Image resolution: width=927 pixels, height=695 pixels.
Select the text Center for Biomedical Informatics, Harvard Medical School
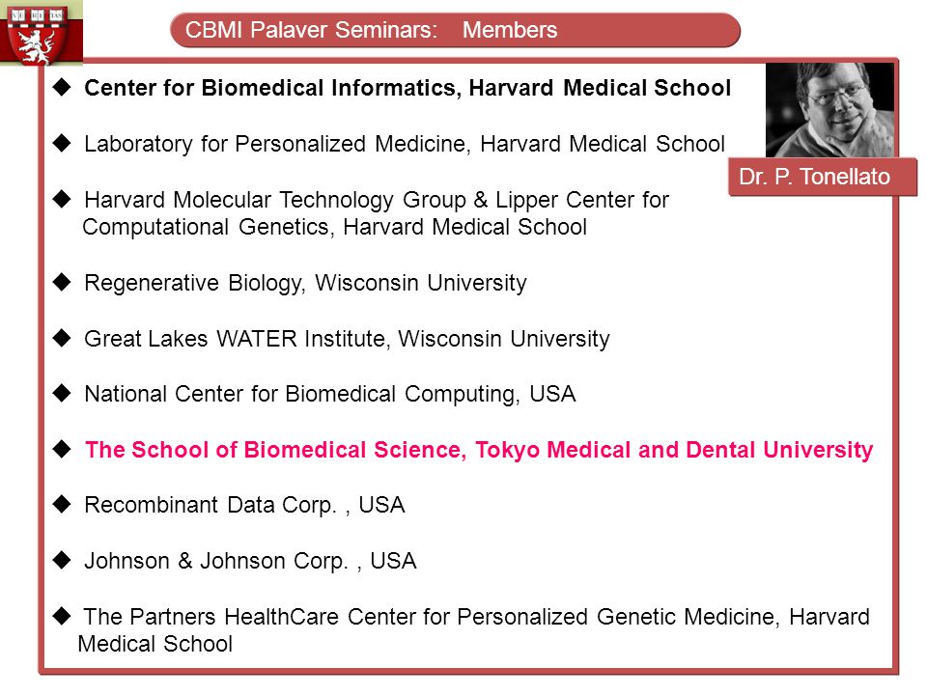click(x=407, y=88)
